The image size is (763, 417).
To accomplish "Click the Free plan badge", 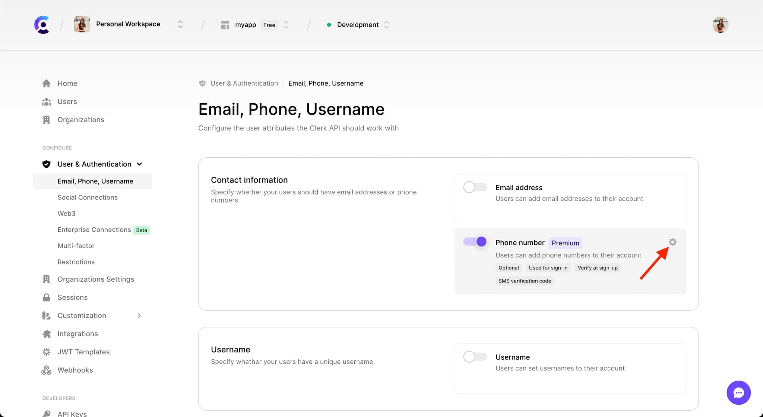I will click(x=269, y=25).
